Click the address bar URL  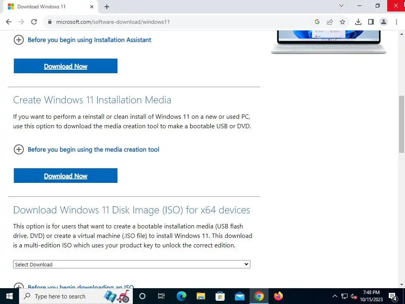[x=113, y=22]
